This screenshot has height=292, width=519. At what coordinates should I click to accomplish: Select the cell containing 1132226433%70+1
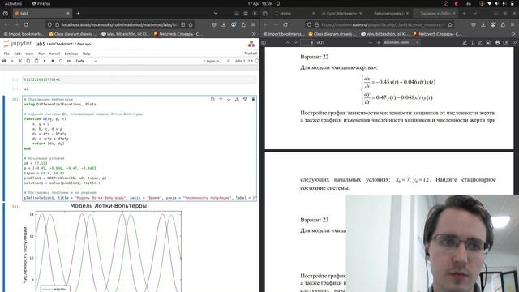(139, 79)
